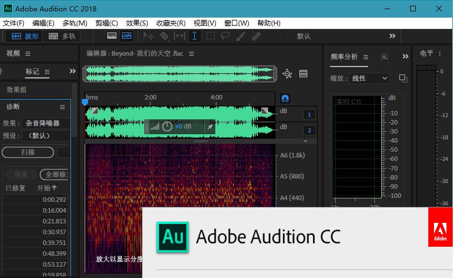Image resolution: width=455 pixels, height=278 pixels.
Task: Open the 诊断 panel menu icon
Action: (62, 107)
